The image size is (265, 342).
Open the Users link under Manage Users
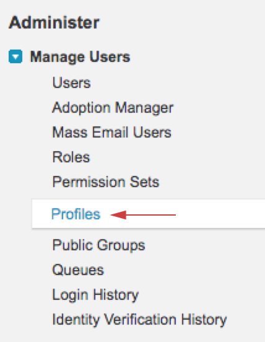(x=71, y=83)
